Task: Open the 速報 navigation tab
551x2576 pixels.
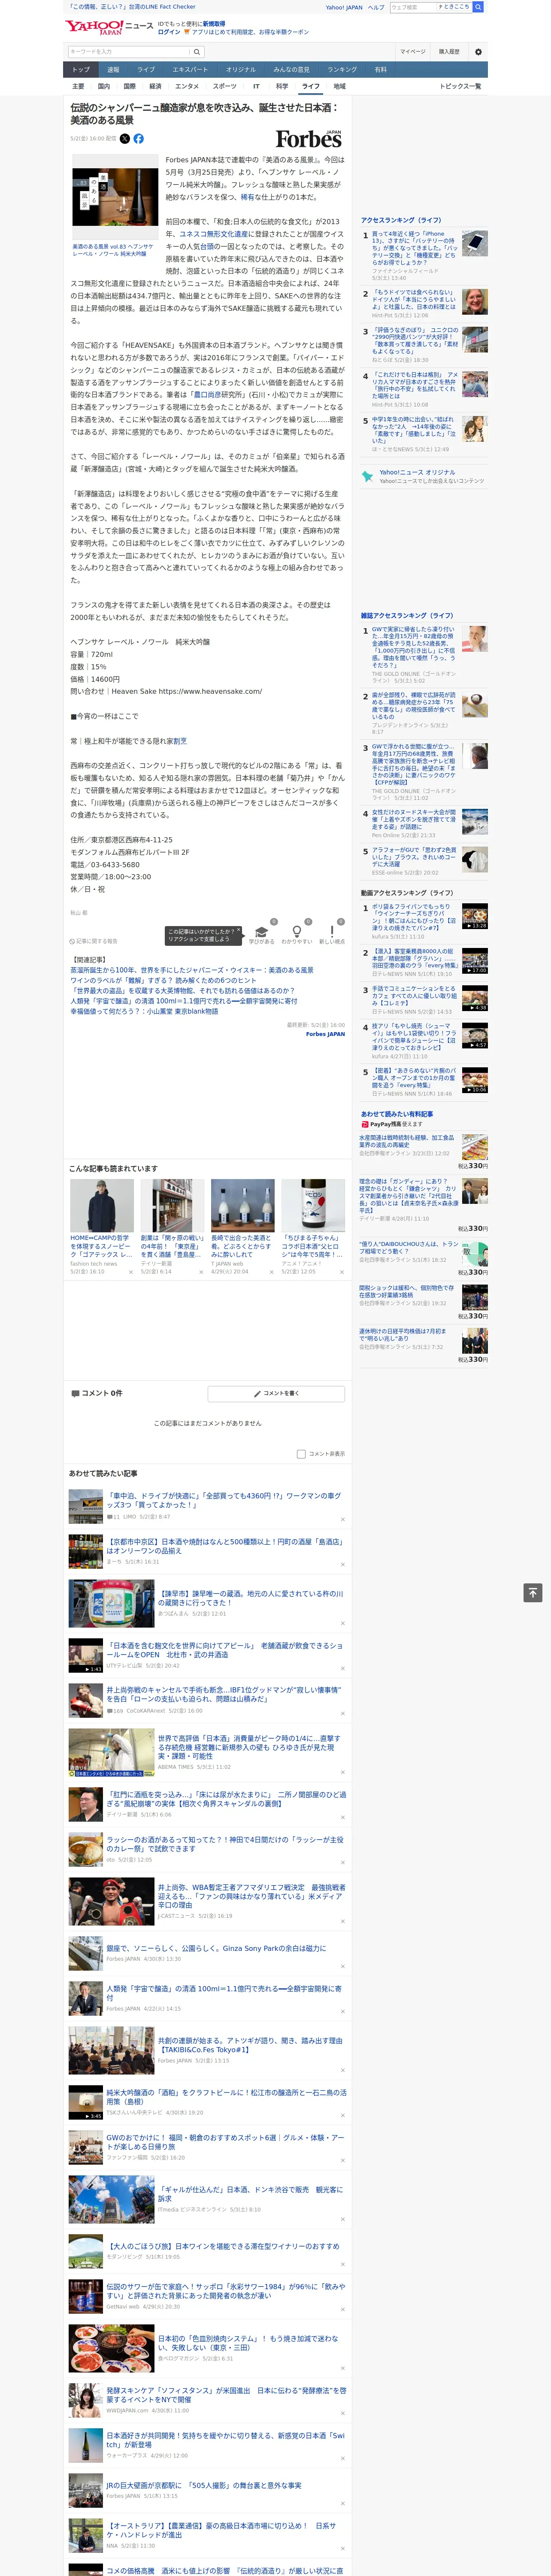Action: point(113,70)
